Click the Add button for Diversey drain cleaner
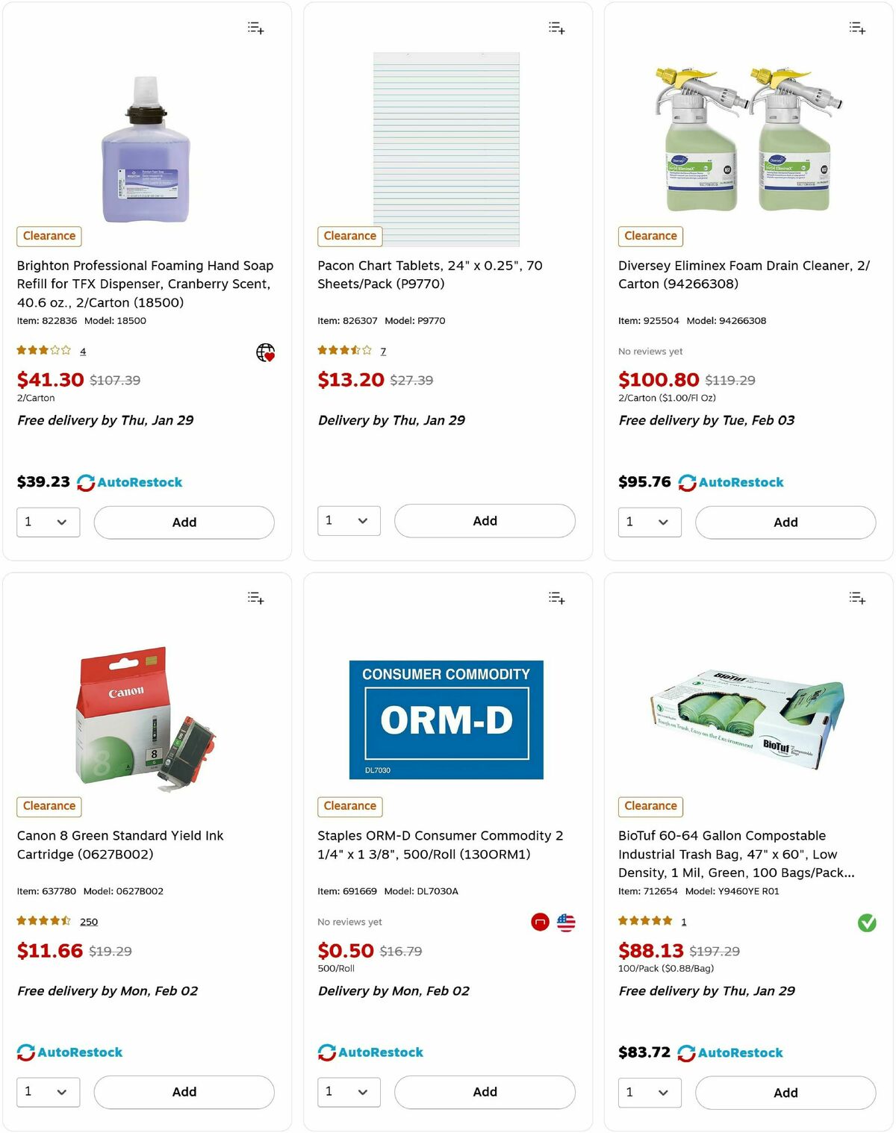Image resolution: width=896 pixels, height=1133 pixels. [x=785, y=522]
